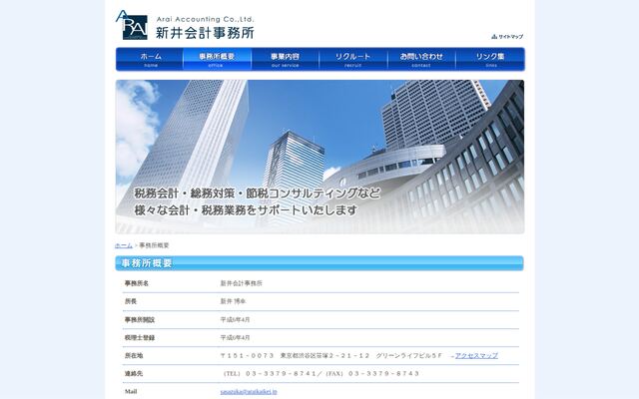Open the サイトマップ sitemap link
Viewport: 639px width, 399px height.
click(507, 37)
